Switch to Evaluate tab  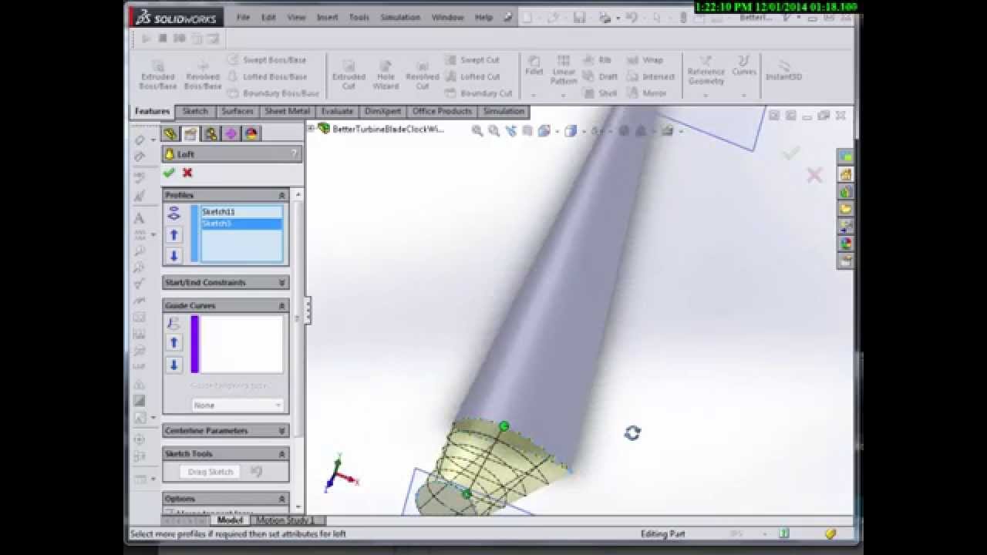pyautogui.click(x=337, y=111)
